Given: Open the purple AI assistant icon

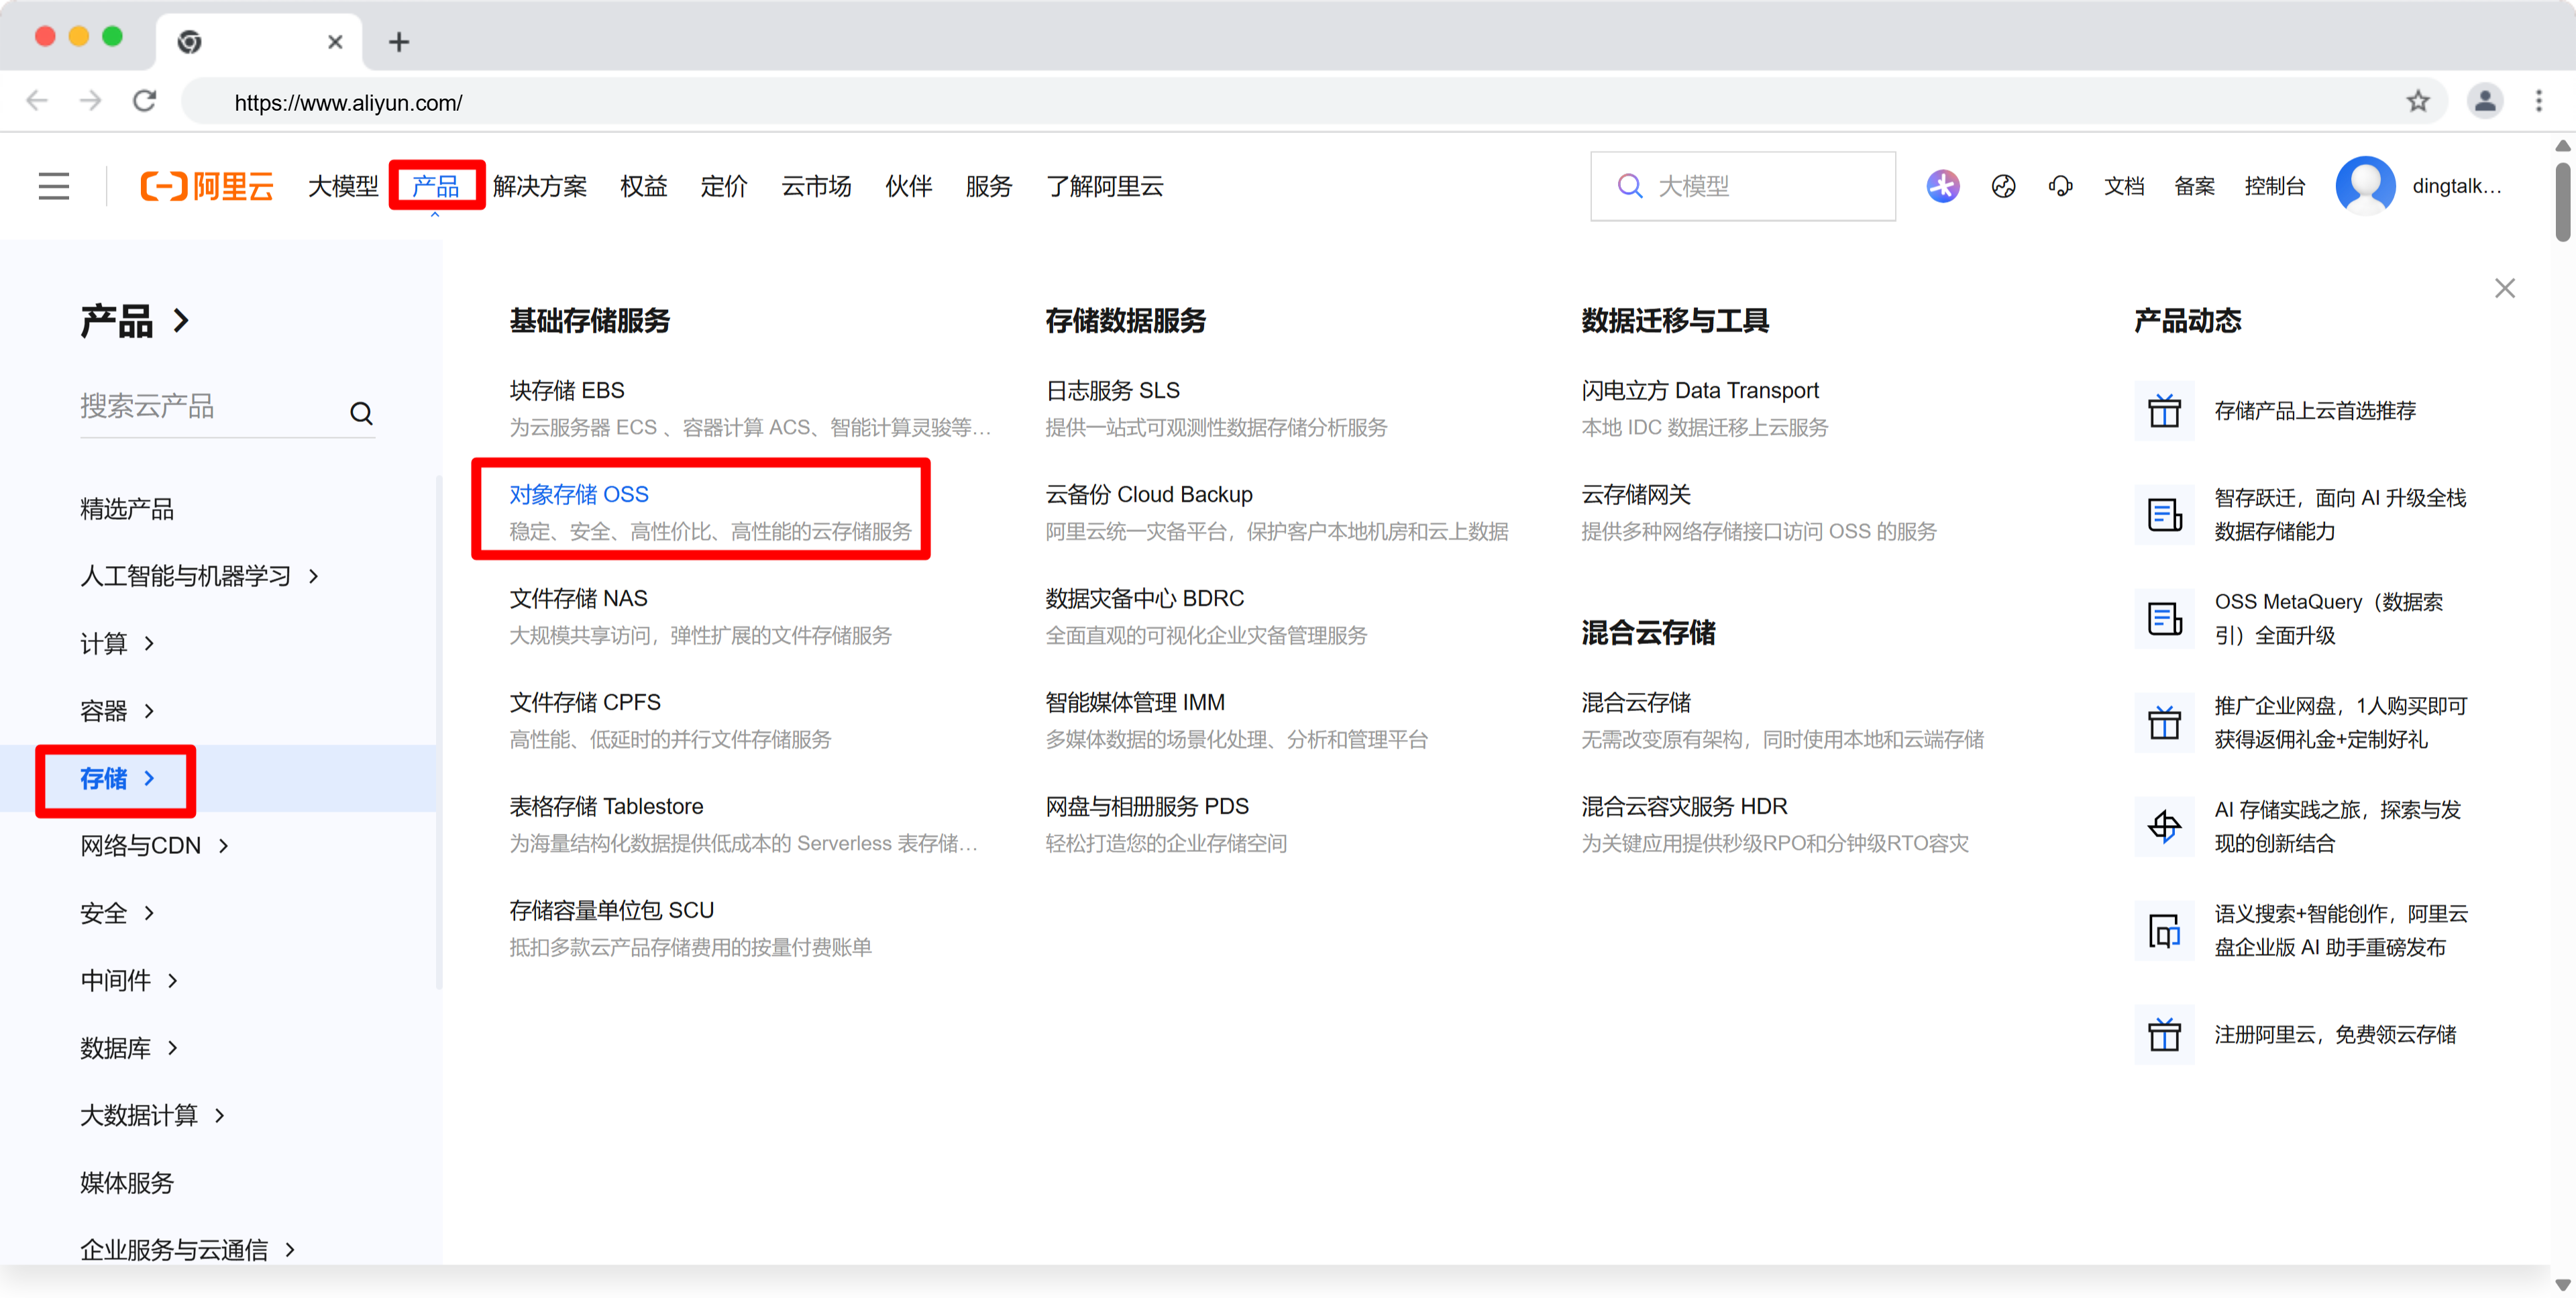Looking at the screenshot, I should [1942, 186].
